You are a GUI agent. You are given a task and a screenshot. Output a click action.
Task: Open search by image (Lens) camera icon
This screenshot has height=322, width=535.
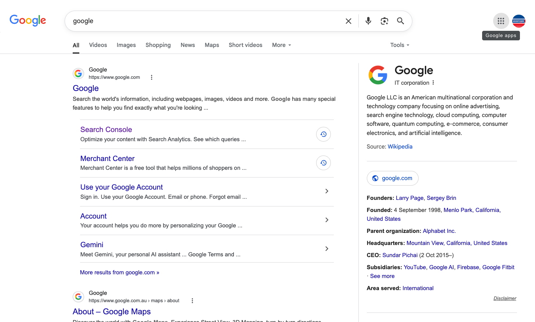(x=384, y=21)
